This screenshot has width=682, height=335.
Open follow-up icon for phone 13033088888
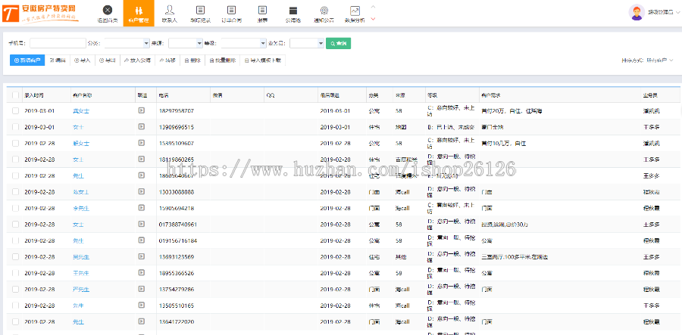(x=142, y=191)
